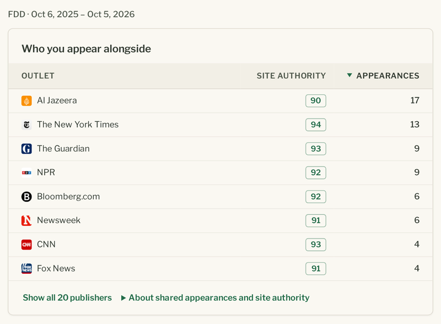
Task: Sort table by Outlet column header
Action: [x=38, y=75]
